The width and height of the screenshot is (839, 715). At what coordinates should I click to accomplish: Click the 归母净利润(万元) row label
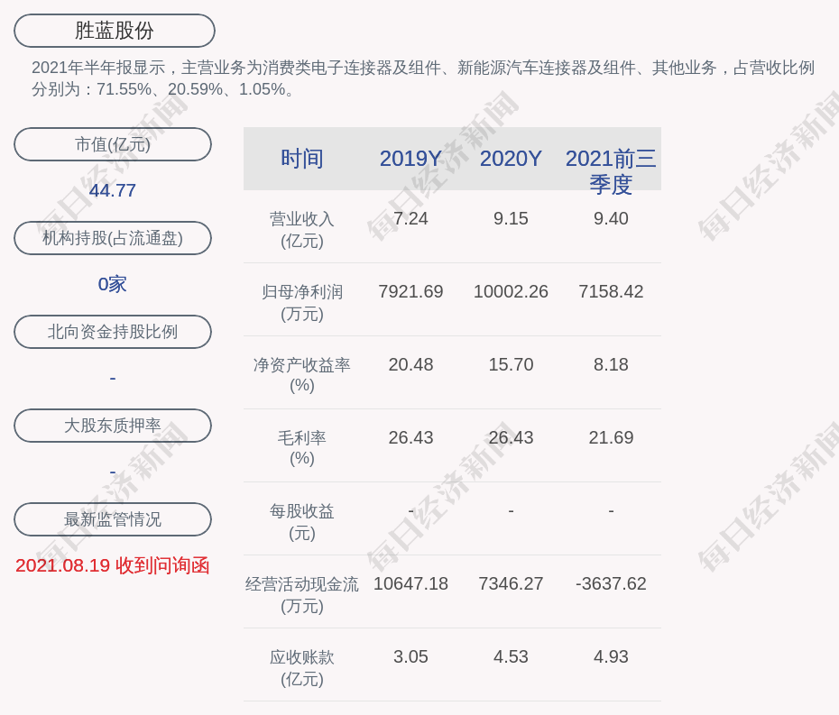(301, 303)
